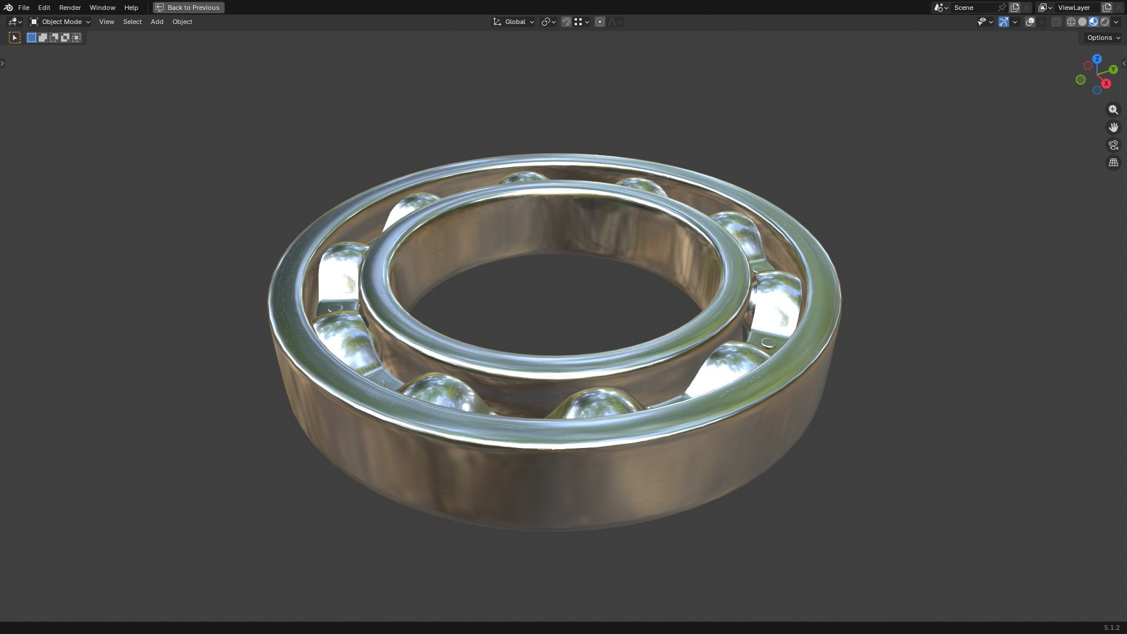This screenshot has width=1127, height=634.
Task: Choose the Subtract Selection mode
Action: coord(54,38)
